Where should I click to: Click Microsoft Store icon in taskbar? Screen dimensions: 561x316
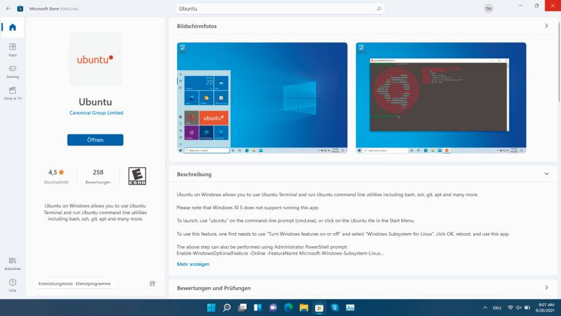[x=319, y=307]
